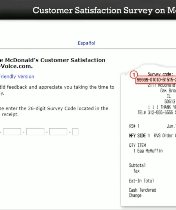Click the sample receipt image

pos(148,135)
